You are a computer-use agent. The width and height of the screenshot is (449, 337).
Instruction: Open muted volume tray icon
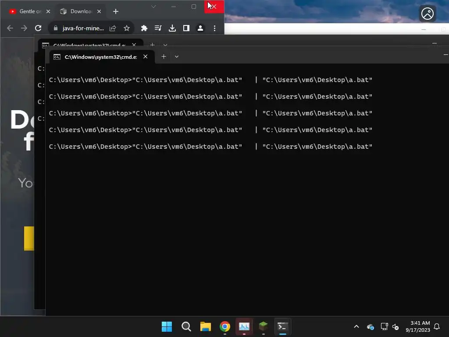click(x=396, y=326)
